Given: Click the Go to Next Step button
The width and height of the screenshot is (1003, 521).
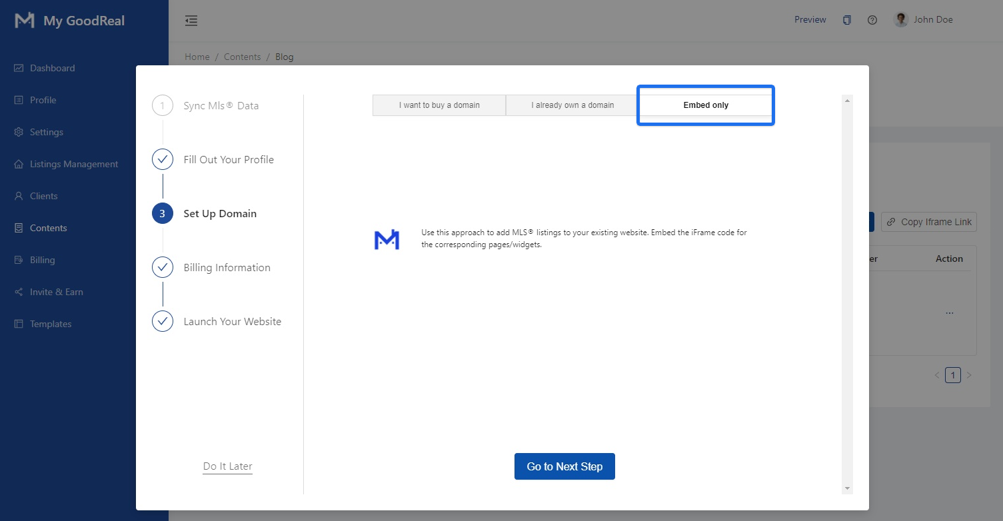Looking at the screenshot, I should click(564, 466).
